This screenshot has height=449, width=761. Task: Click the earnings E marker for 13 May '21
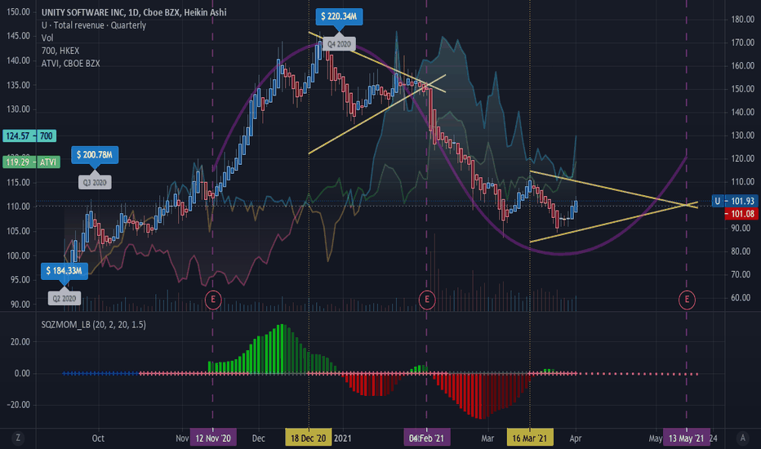click(x=687, y=300)
